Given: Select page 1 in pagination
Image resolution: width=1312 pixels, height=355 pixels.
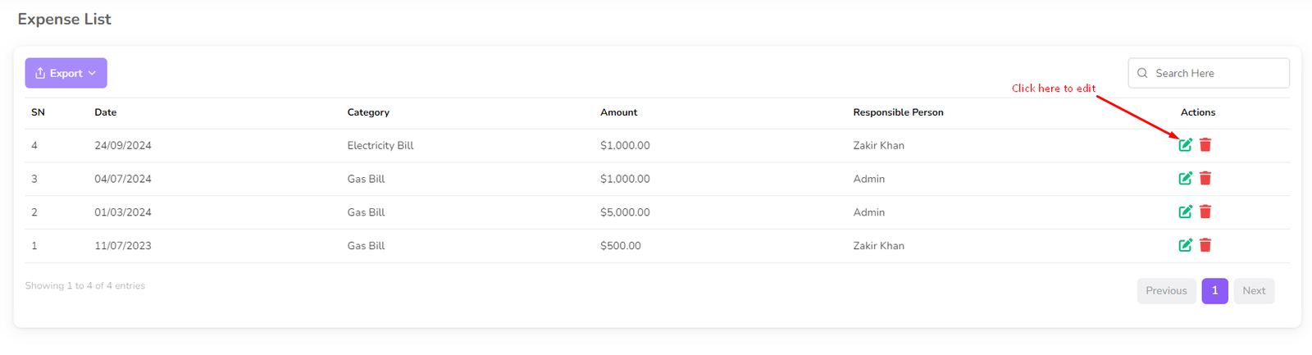Looking at the screenshot, I should click(1214, 291).
